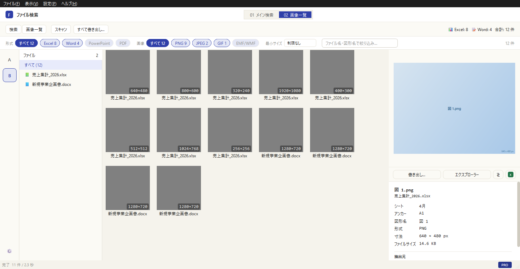Toggle the Excel 8 format filter
The height and width of the screenshot is (269, 520).
coord(50,43)
